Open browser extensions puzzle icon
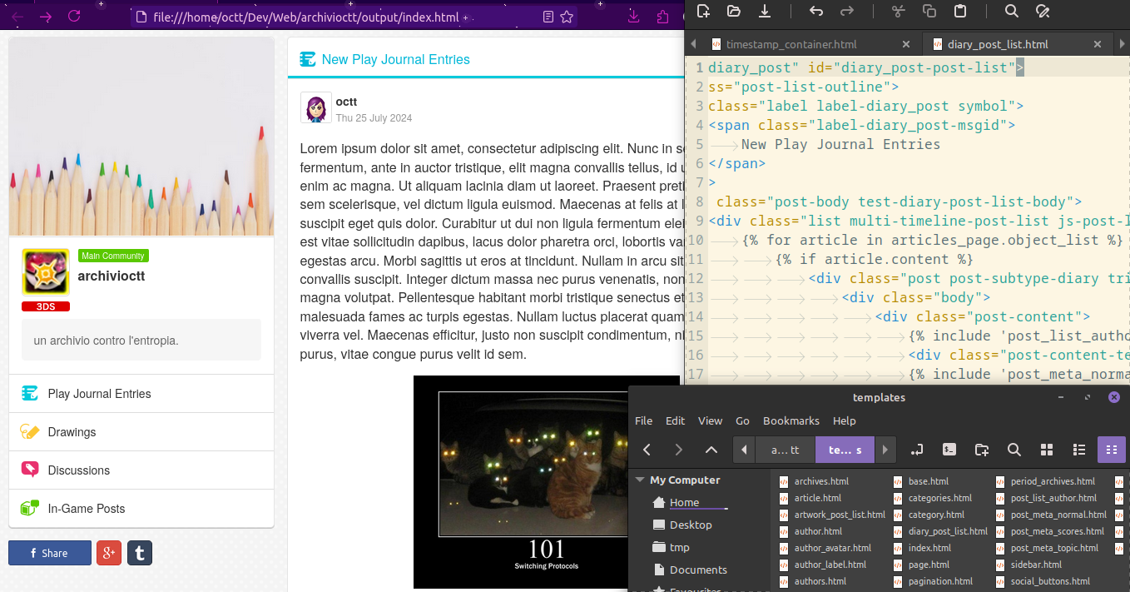The height and width of the screenshot is (592, 1130). (x=662, y=17)
